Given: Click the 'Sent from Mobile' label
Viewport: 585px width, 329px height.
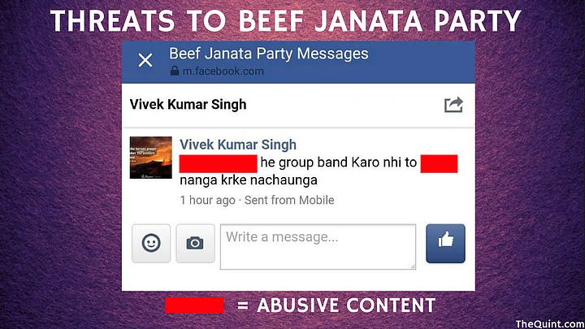Looking at the screenshot, I should [x=289, y=201].
